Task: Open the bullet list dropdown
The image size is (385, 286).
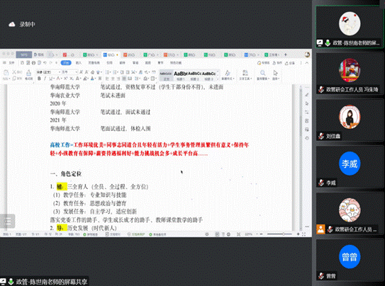Action: 110,72
